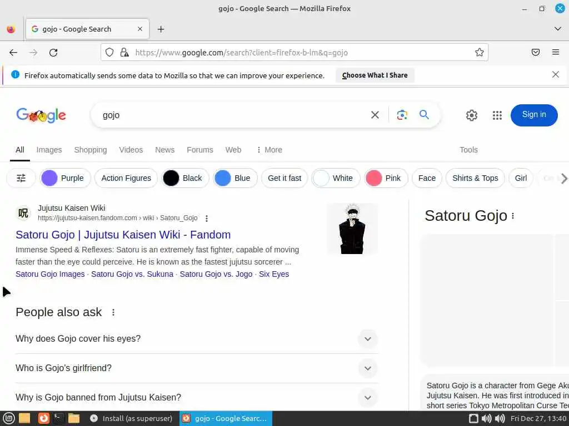
Task: Reload the current page
Action: pyautogui.click(x=53, y=53)
